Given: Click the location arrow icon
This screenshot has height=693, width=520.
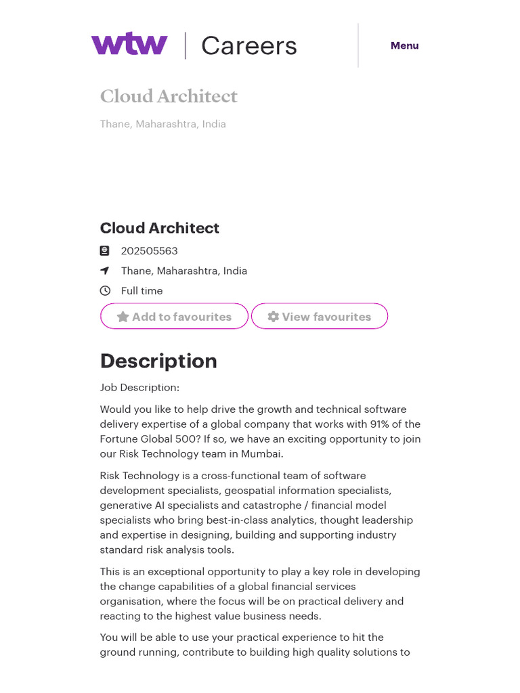Looking at the screenshot, I should (105, 271).
